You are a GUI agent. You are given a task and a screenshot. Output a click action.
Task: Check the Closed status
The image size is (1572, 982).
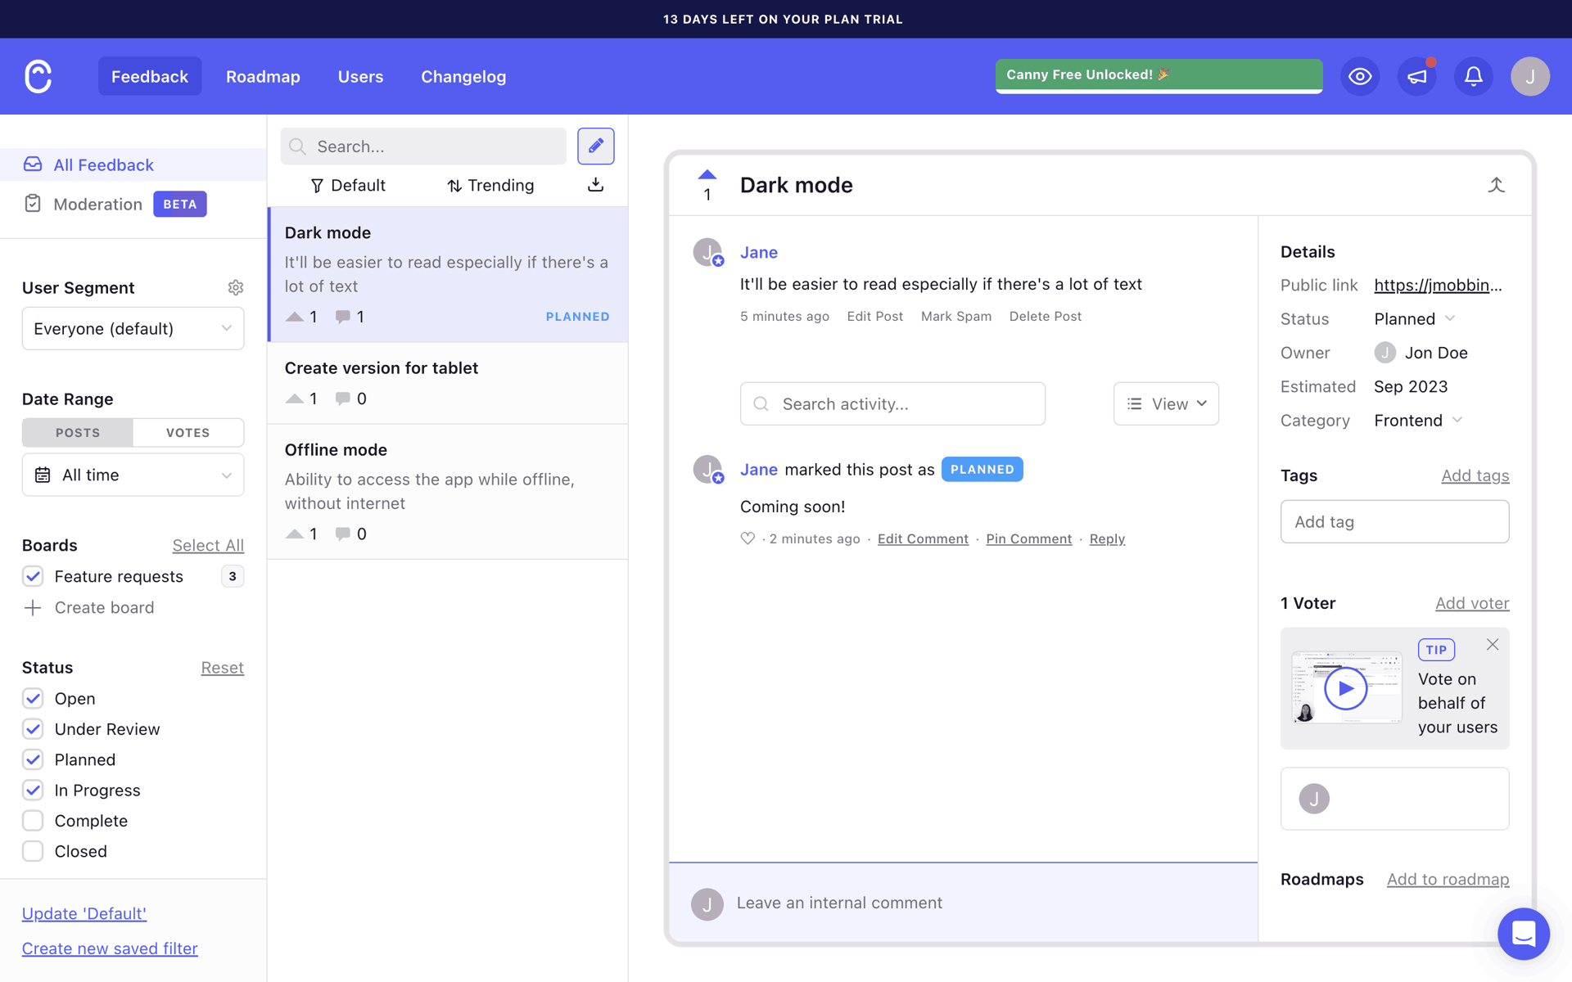(33, 851)
